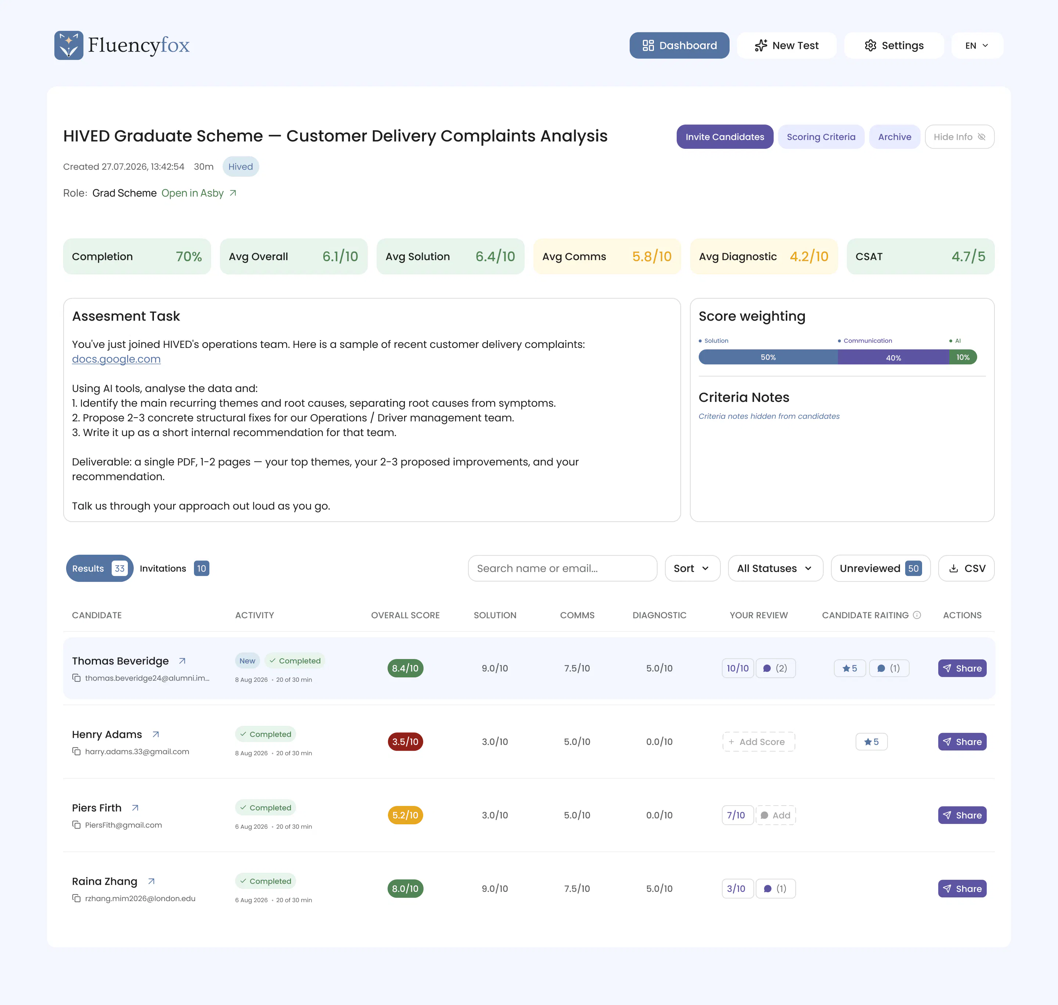Open Thomas Beveridge's candidate rating comment (1)

pos(889,669)
